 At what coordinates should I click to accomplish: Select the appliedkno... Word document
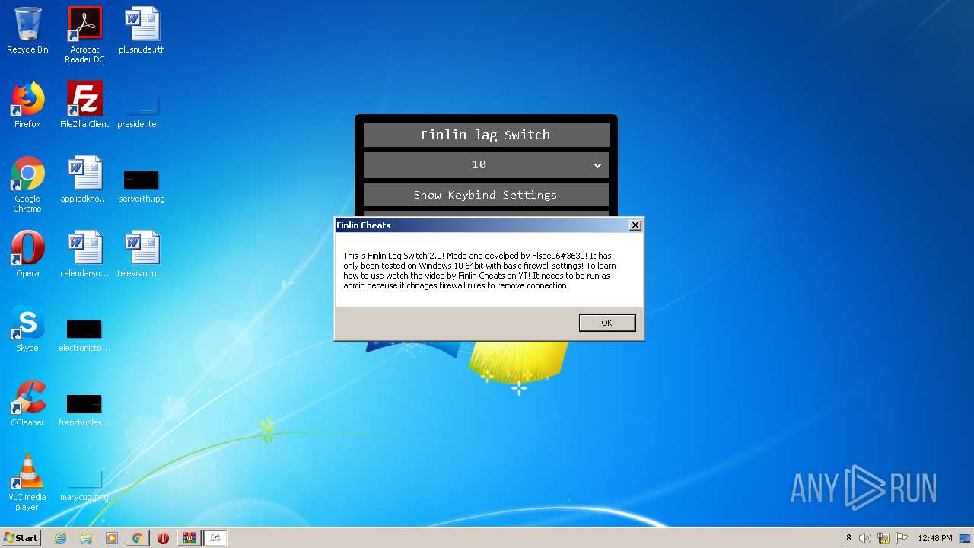coord(84,180)
